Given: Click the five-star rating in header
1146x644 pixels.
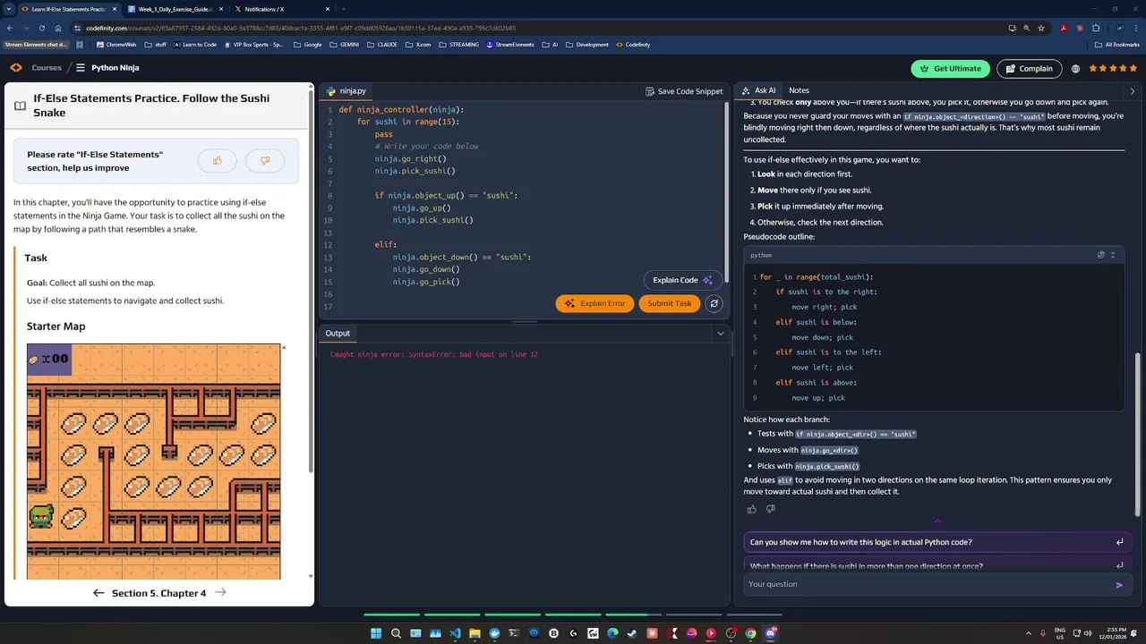Looking at the screenshot, I should coord(1114,68).
